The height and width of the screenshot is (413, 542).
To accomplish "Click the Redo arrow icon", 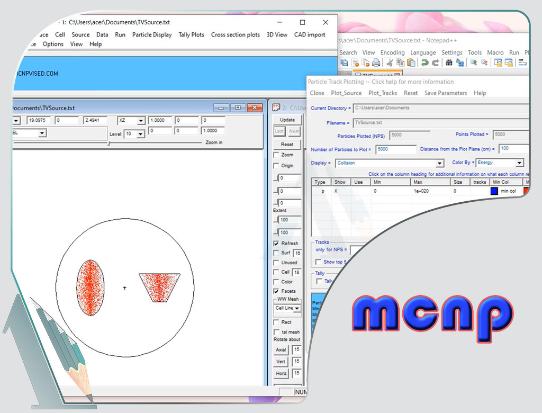I will tap(435, 62).
